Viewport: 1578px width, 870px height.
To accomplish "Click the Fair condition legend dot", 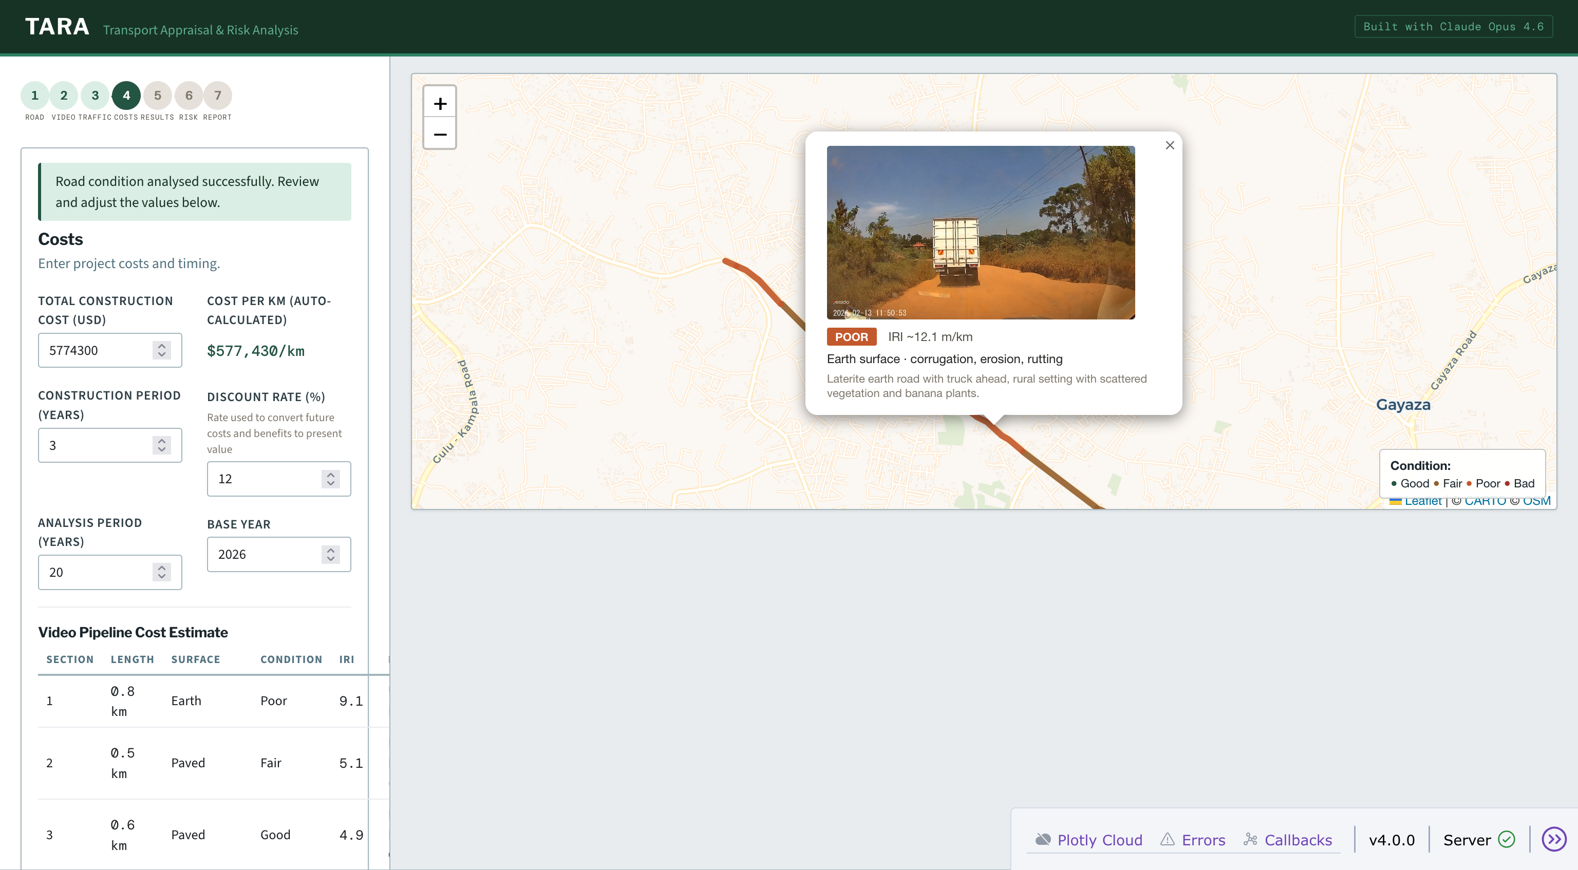I will tap(1436, 483).
